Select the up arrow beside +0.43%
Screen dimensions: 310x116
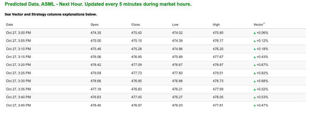[255, 57]
